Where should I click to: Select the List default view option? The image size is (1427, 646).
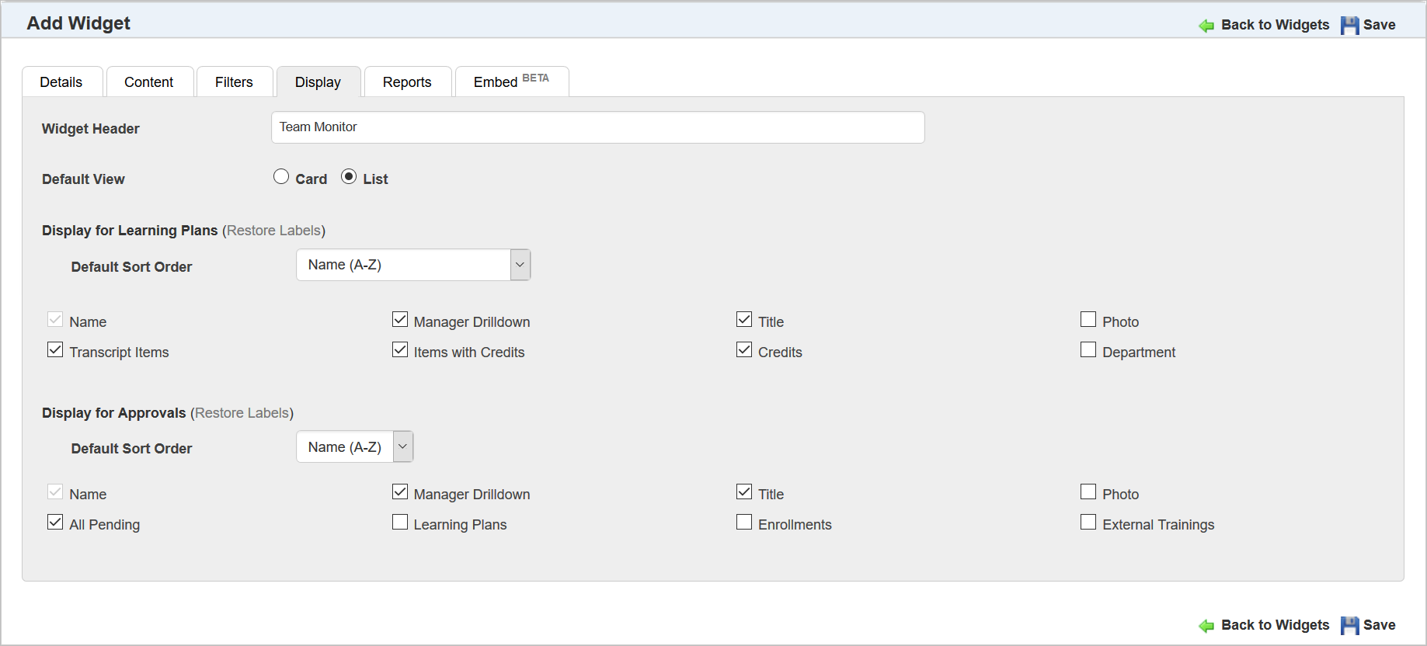click(x=349, y=177)
